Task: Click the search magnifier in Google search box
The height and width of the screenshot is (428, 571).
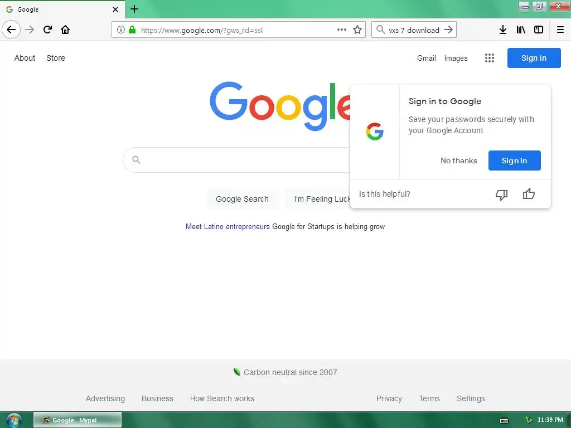Action: (x=136, y=160)
